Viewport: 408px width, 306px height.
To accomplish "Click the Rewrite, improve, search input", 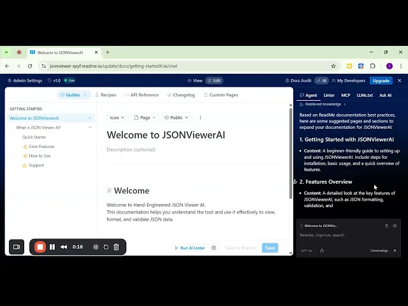I will (348, 235).
